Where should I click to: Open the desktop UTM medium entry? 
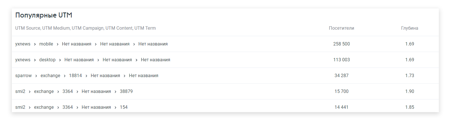point(47,60)
